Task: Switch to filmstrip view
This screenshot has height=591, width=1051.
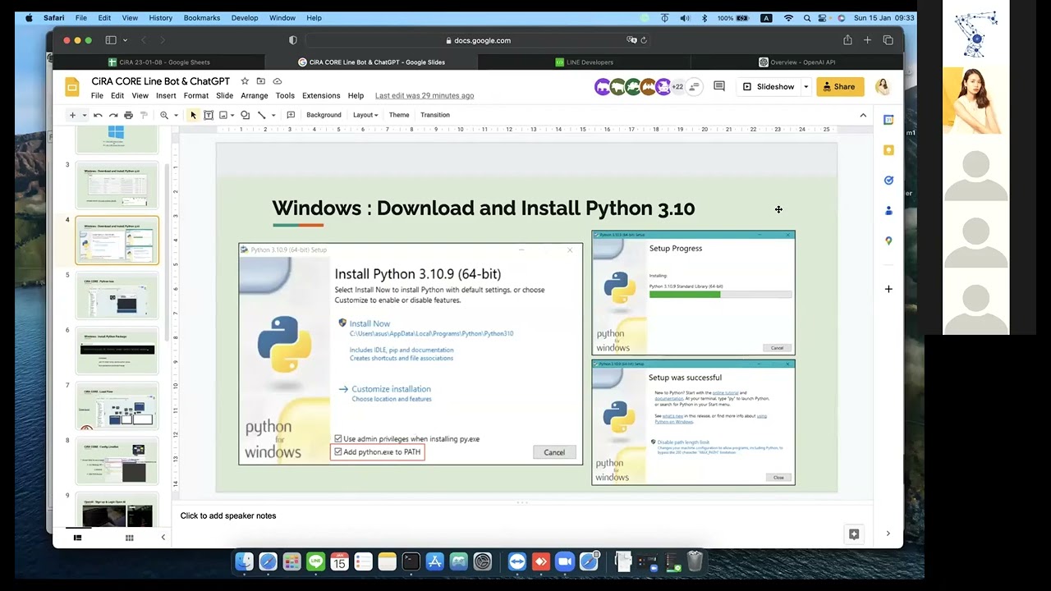Action: coord(78,538)
